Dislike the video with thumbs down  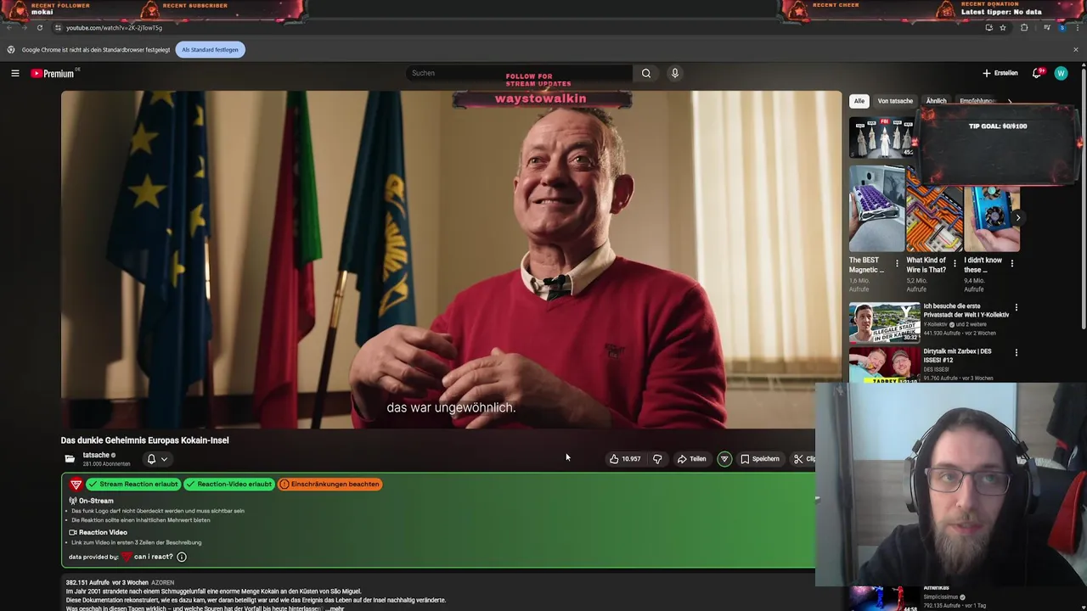click(x=657, y=459)
